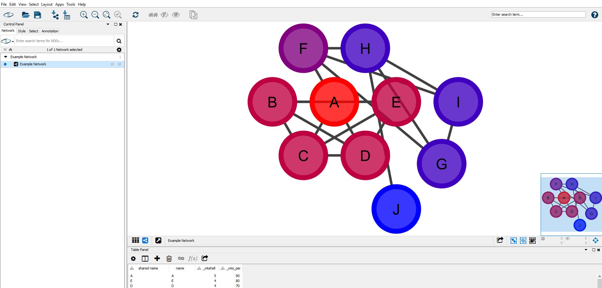Delete table columns using trash icon
Screen dimensions: 602x288
169,258
